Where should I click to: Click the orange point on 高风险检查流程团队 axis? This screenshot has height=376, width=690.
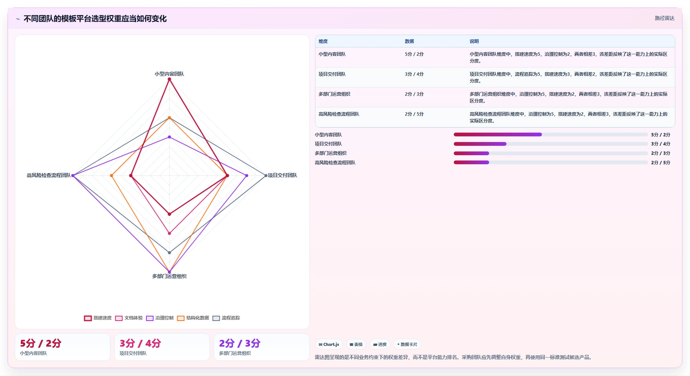pyautogui.click(x=112, y=176)
